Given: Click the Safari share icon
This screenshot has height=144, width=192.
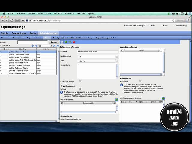Looking at the screenshot, I should tap(18, 21).
